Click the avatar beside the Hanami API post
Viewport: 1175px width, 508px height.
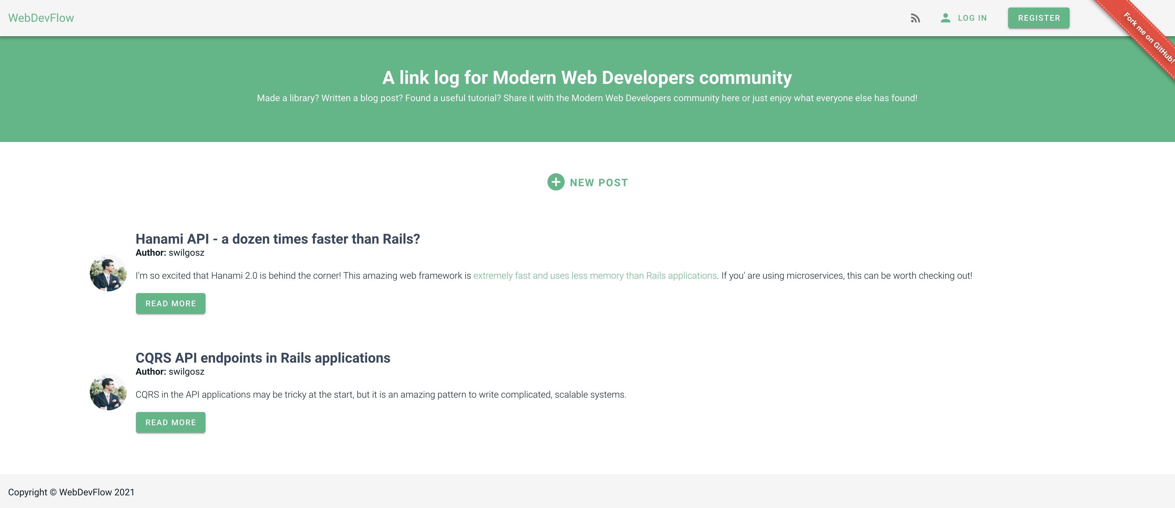[x=108, y=273]
